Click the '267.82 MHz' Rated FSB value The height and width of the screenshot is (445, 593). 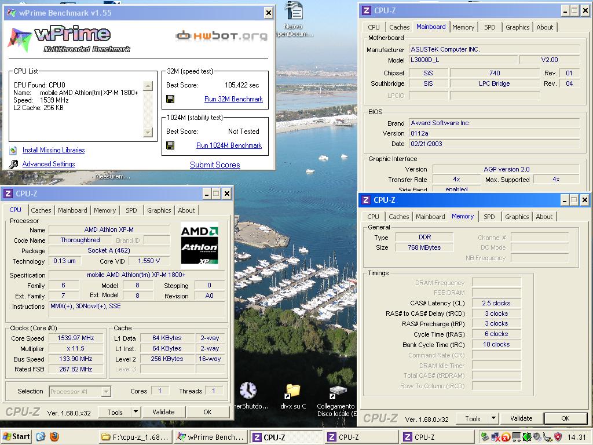click(76, 369)
